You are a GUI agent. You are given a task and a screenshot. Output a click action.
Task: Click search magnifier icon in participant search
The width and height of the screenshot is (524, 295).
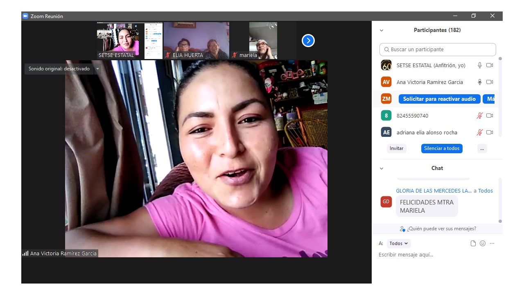point(386,50)
